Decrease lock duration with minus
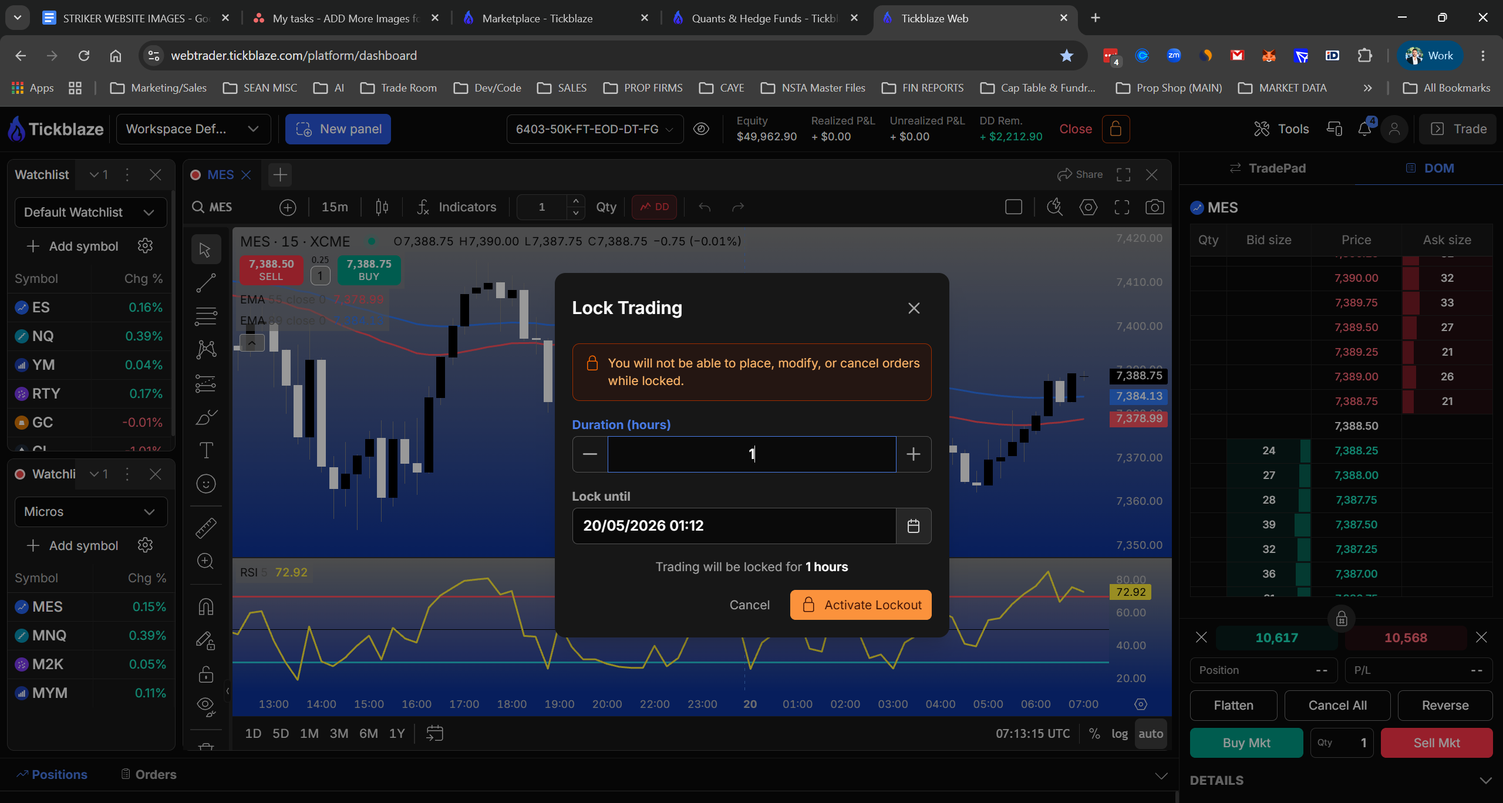Viewport: 1503px width, 803px height. tap(590, 454)
